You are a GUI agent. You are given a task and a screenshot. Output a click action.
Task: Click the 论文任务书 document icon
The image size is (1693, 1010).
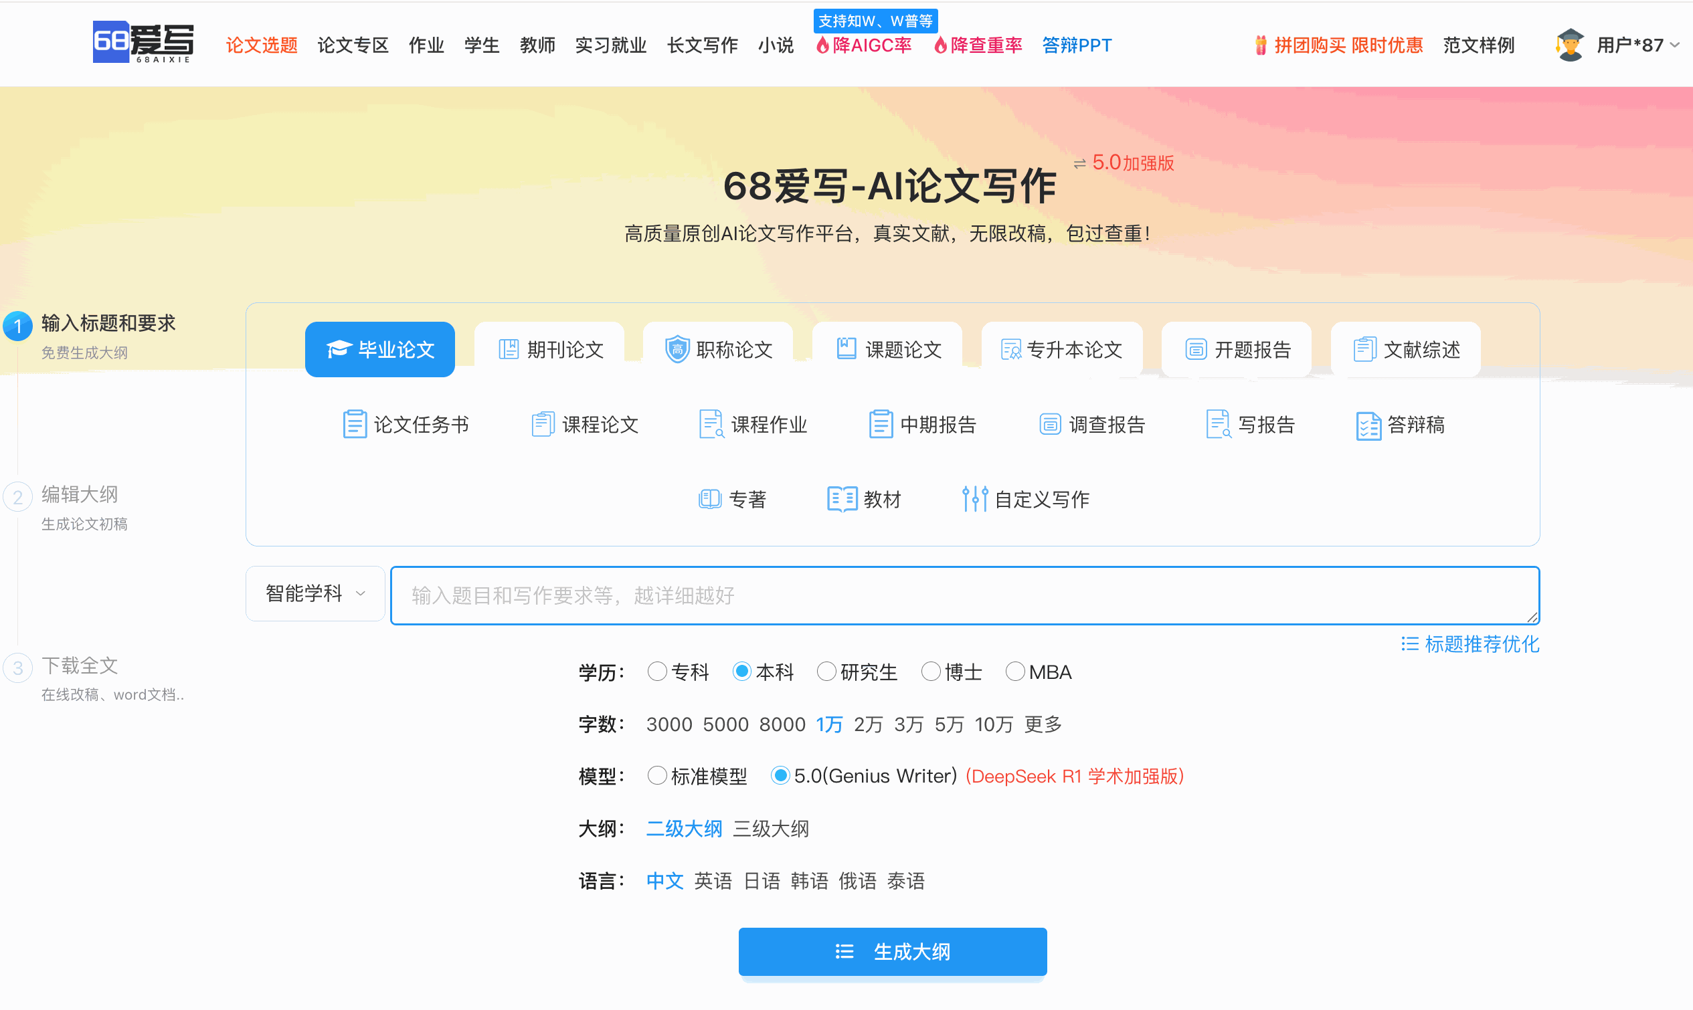point(354,424)
